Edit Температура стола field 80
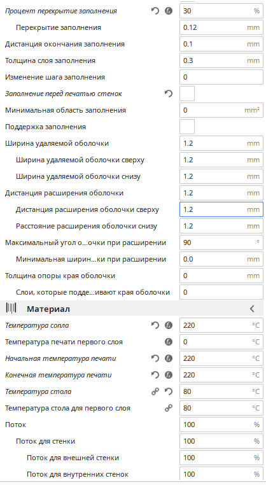The image size is (266, 485). coord(221,391)
